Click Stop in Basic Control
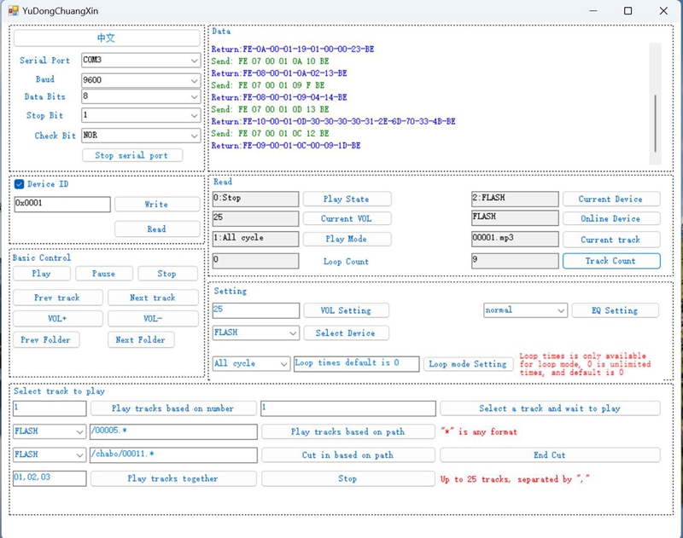 click(167, 274)
